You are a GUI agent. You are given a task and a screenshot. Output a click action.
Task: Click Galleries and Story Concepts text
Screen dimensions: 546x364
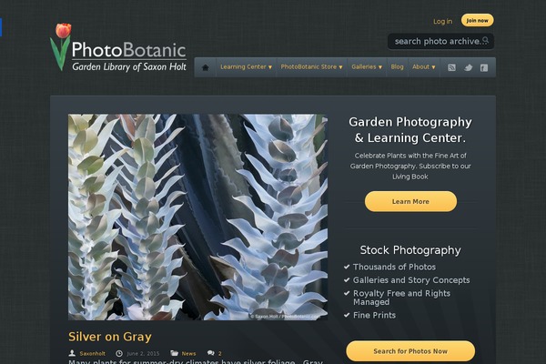click(411, 280)
